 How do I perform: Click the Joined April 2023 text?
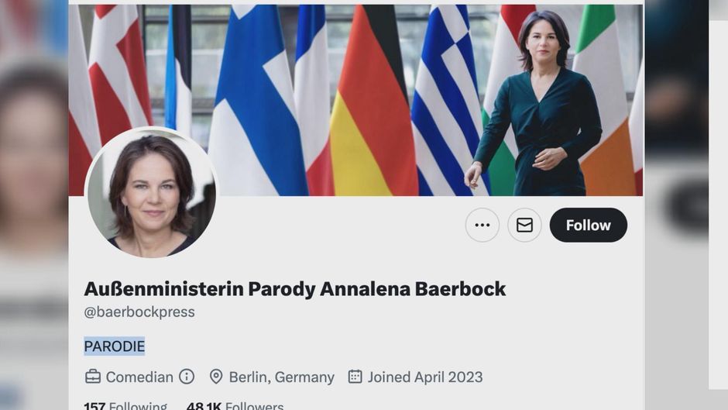(425, 377)
